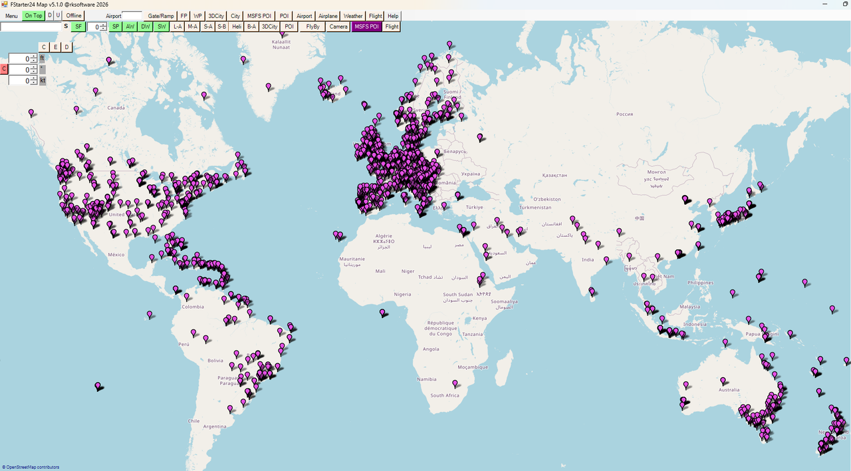
Task: Click the B-A button
Action: click(x=251, y=27)
